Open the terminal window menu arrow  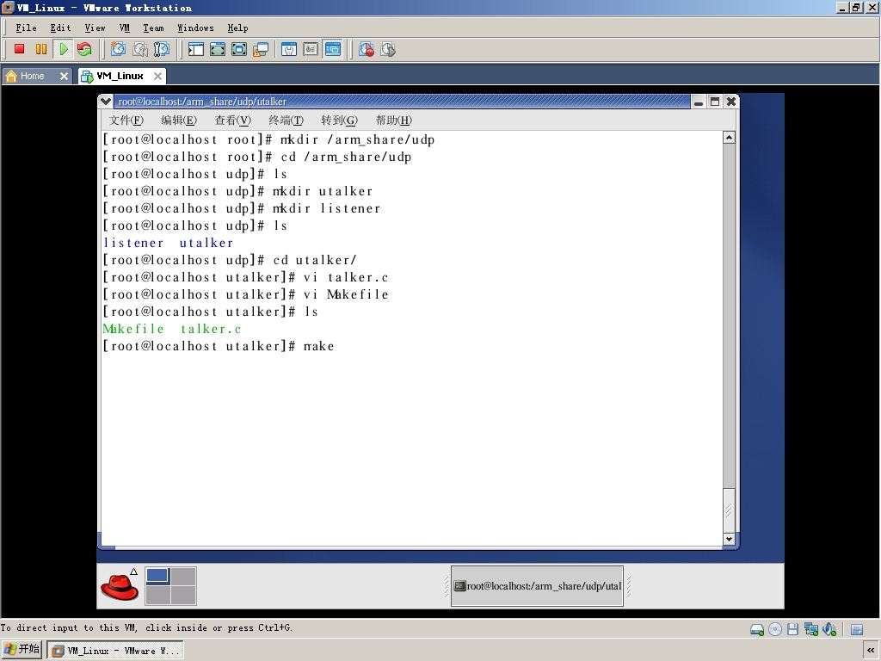105,102
